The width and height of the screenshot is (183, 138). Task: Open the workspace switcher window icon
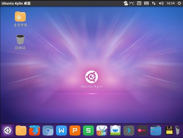(156, 131)
